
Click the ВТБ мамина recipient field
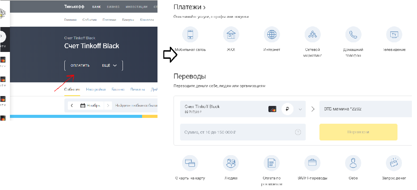(x=366, y=109)
